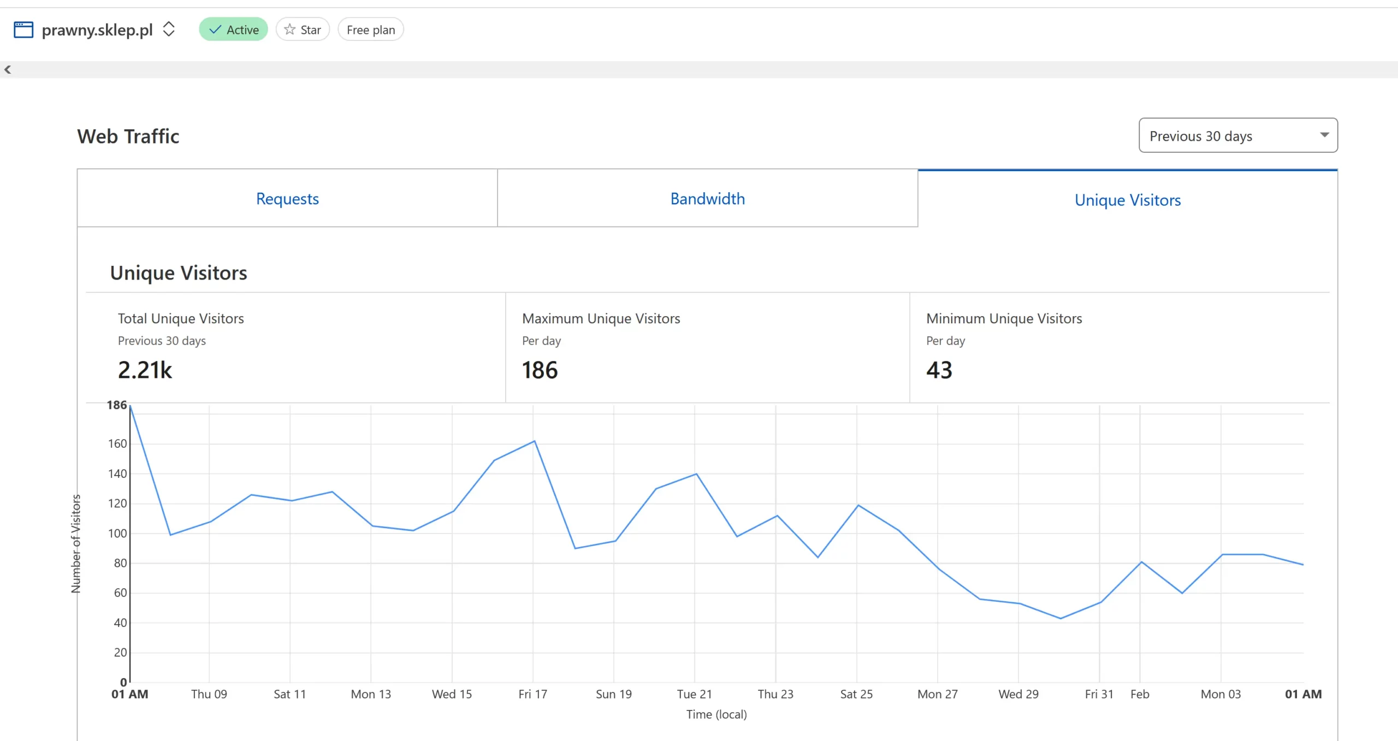Click the Free plan badge
The image size is (1398, 741).
point(371,29)
